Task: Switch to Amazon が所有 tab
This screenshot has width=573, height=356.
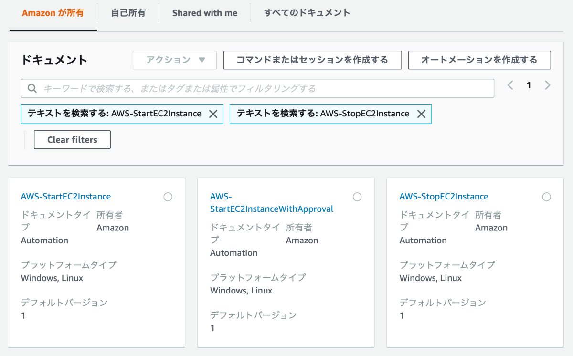Action: (x=53, y=13)
